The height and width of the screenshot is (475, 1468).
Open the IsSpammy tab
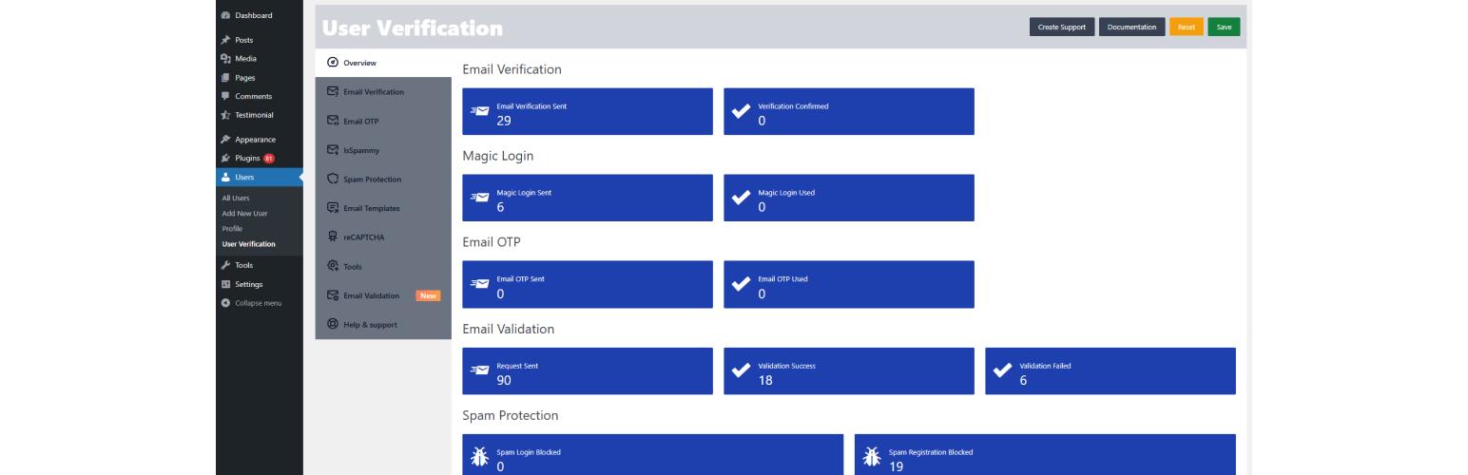pos(383,150)
